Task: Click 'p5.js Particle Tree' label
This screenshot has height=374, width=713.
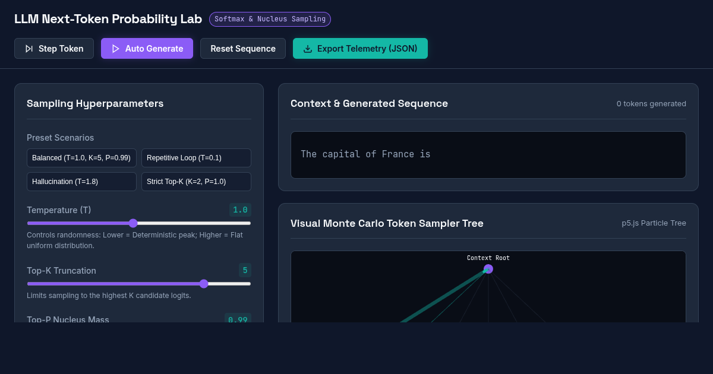Action: [654, 223]
